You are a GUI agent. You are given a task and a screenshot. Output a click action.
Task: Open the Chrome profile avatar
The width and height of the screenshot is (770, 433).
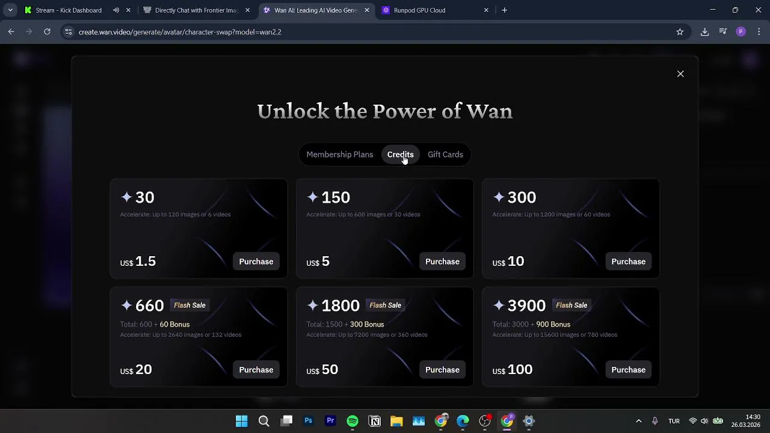point(741,32)
